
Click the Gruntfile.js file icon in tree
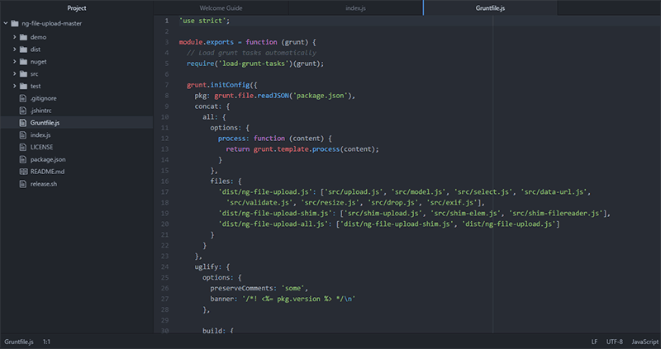23,122
